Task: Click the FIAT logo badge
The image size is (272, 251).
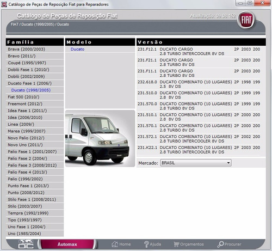Action: click(x=246, y=20)
